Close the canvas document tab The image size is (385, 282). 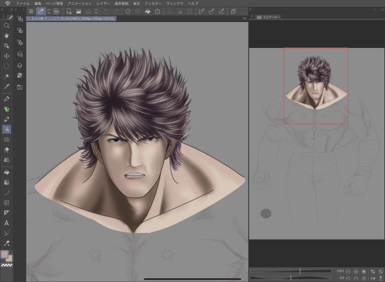pos(28,19)
